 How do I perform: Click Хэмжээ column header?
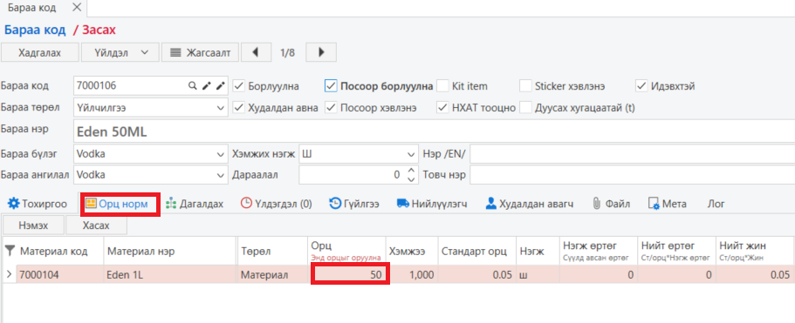click(x=412, y=251)
